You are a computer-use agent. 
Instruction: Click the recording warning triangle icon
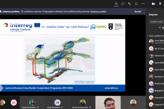[x=1, y=11]
